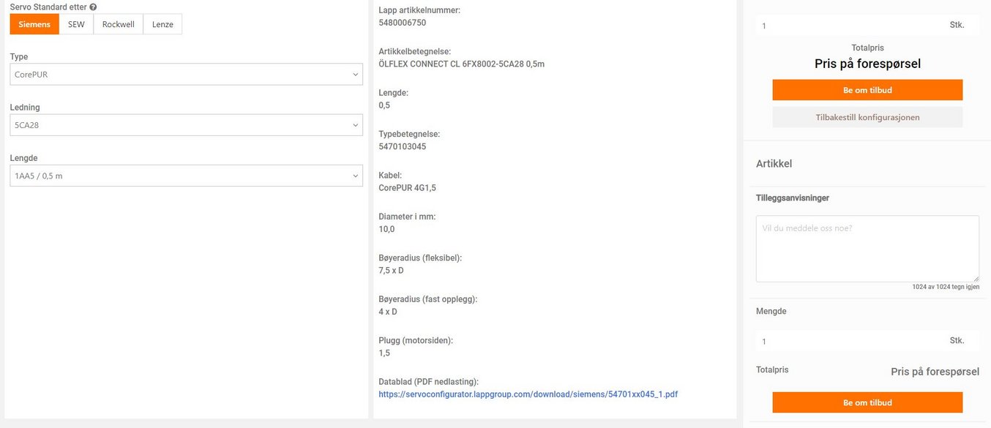Click the help icon beside Servo Standard etter

(93, 7)
